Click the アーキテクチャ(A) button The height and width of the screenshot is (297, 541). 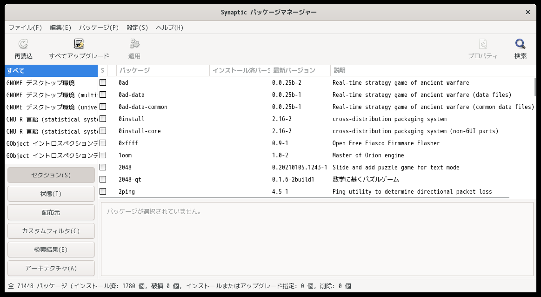tap(51, 268)
